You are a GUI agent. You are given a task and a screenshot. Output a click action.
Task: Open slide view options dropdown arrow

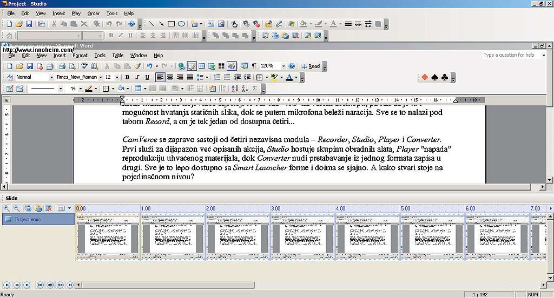(69, 208)
